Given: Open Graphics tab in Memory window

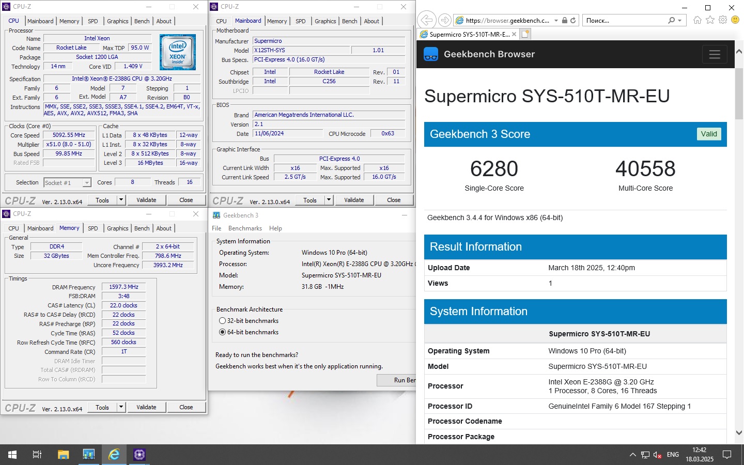Looking at the screenshot, I should click(118, 228).
